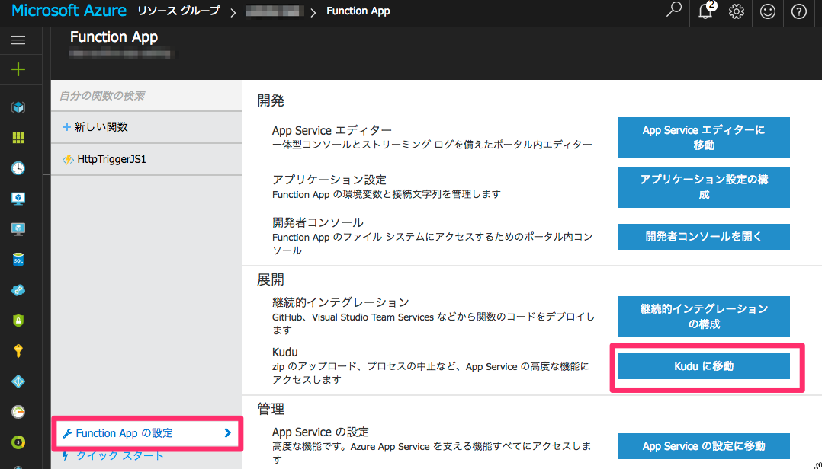Image resolution: width=822 pixels, height=469 pixels.
Task: Open help via the question mark icon
Action: [x=798, y=12]
